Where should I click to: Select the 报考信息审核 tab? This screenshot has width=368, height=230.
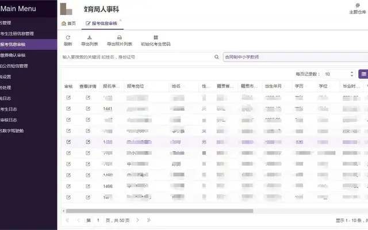(x=101, y=23)
